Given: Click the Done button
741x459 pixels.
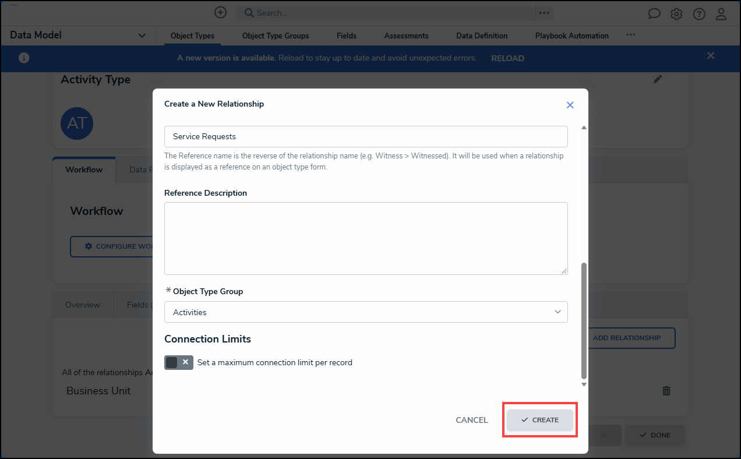Looking at the screenshot, I should tap(655, 435).
